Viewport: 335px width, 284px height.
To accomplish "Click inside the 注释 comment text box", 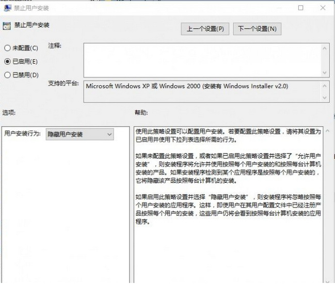I will click(202, 60).
